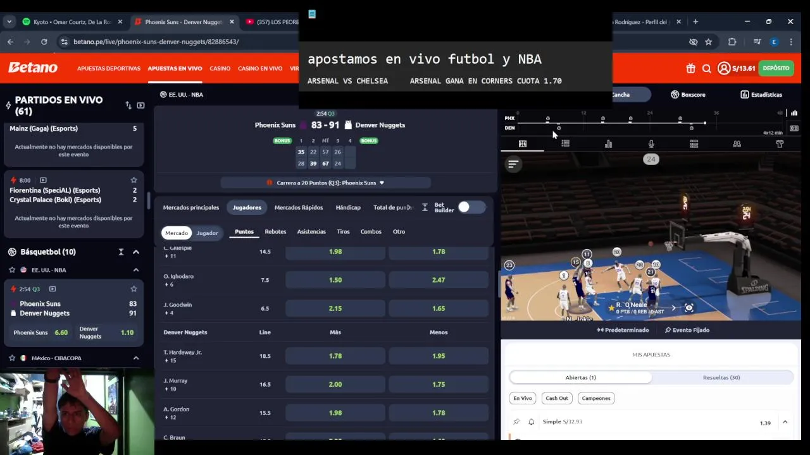Filter bets by En Vivo

[523, 398]
